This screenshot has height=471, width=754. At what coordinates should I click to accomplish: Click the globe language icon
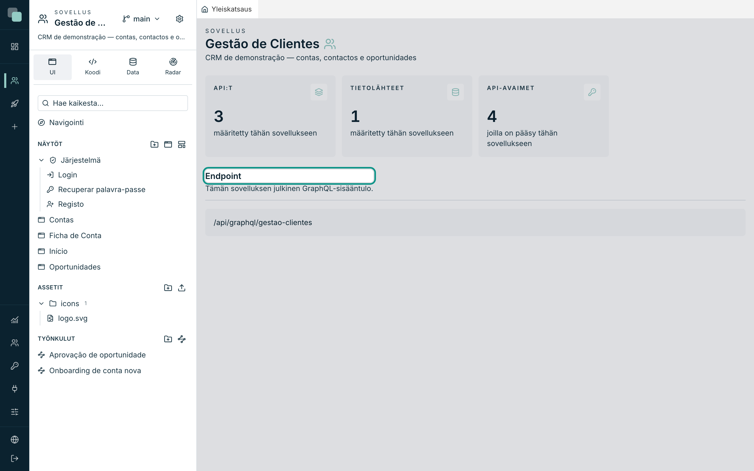pyautogui.click(x=15, y=440)
